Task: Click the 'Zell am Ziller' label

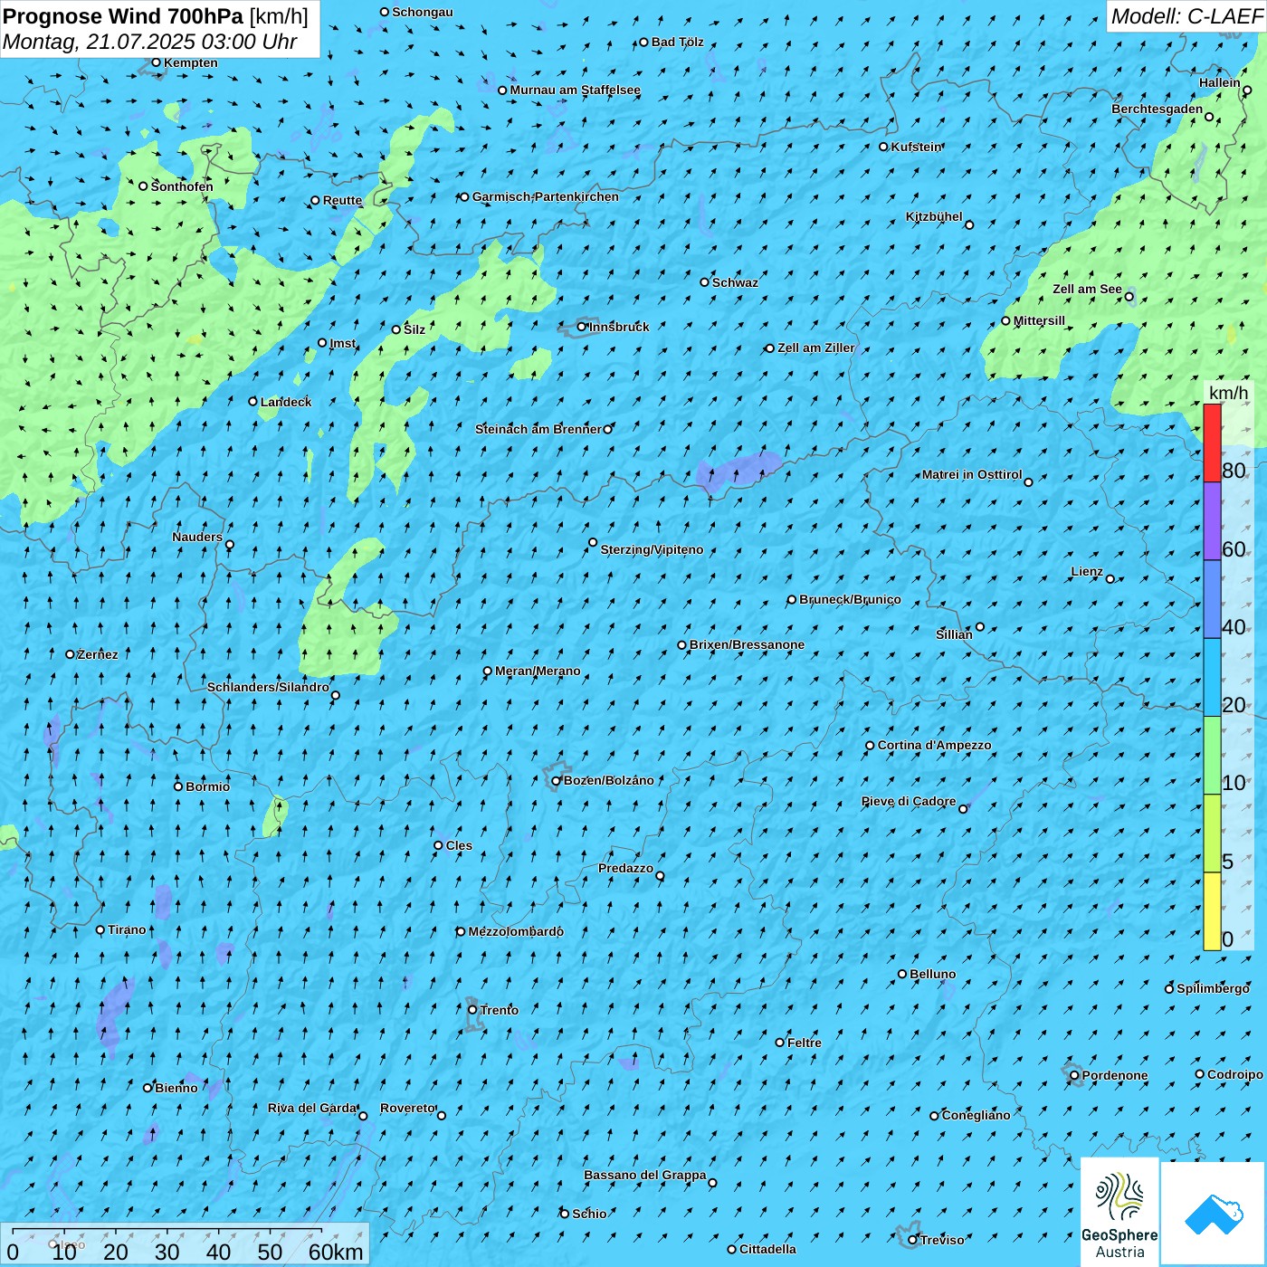Action: pos(815,348)
